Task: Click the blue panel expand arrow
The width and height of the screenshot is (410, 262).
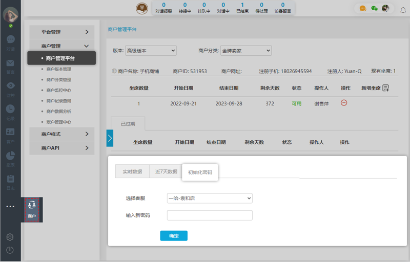Action: 110,138
